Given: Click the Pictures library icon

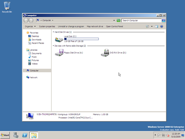Looking at the screenshot, I should [x=29, y=60].
